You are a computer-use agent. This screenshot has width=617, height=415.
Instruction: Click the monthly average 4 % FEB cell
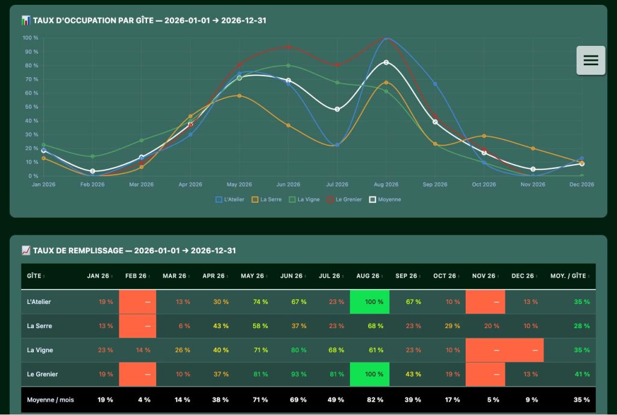[137, 400]
